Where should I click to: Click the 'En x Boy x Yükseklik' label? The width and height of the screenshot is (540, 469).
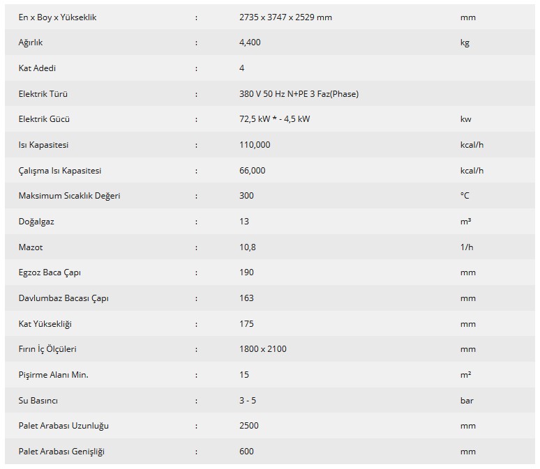(x=57, y=17)
